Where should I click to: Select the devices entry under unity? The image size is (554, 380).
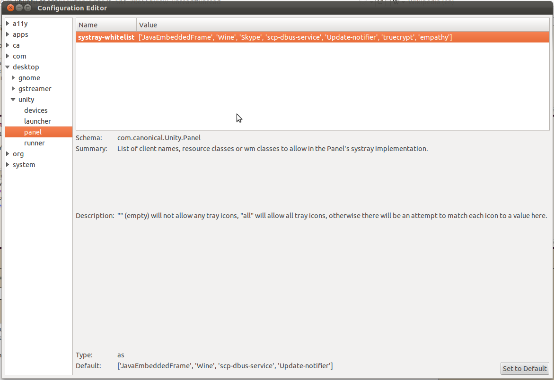tap(36, 110)
